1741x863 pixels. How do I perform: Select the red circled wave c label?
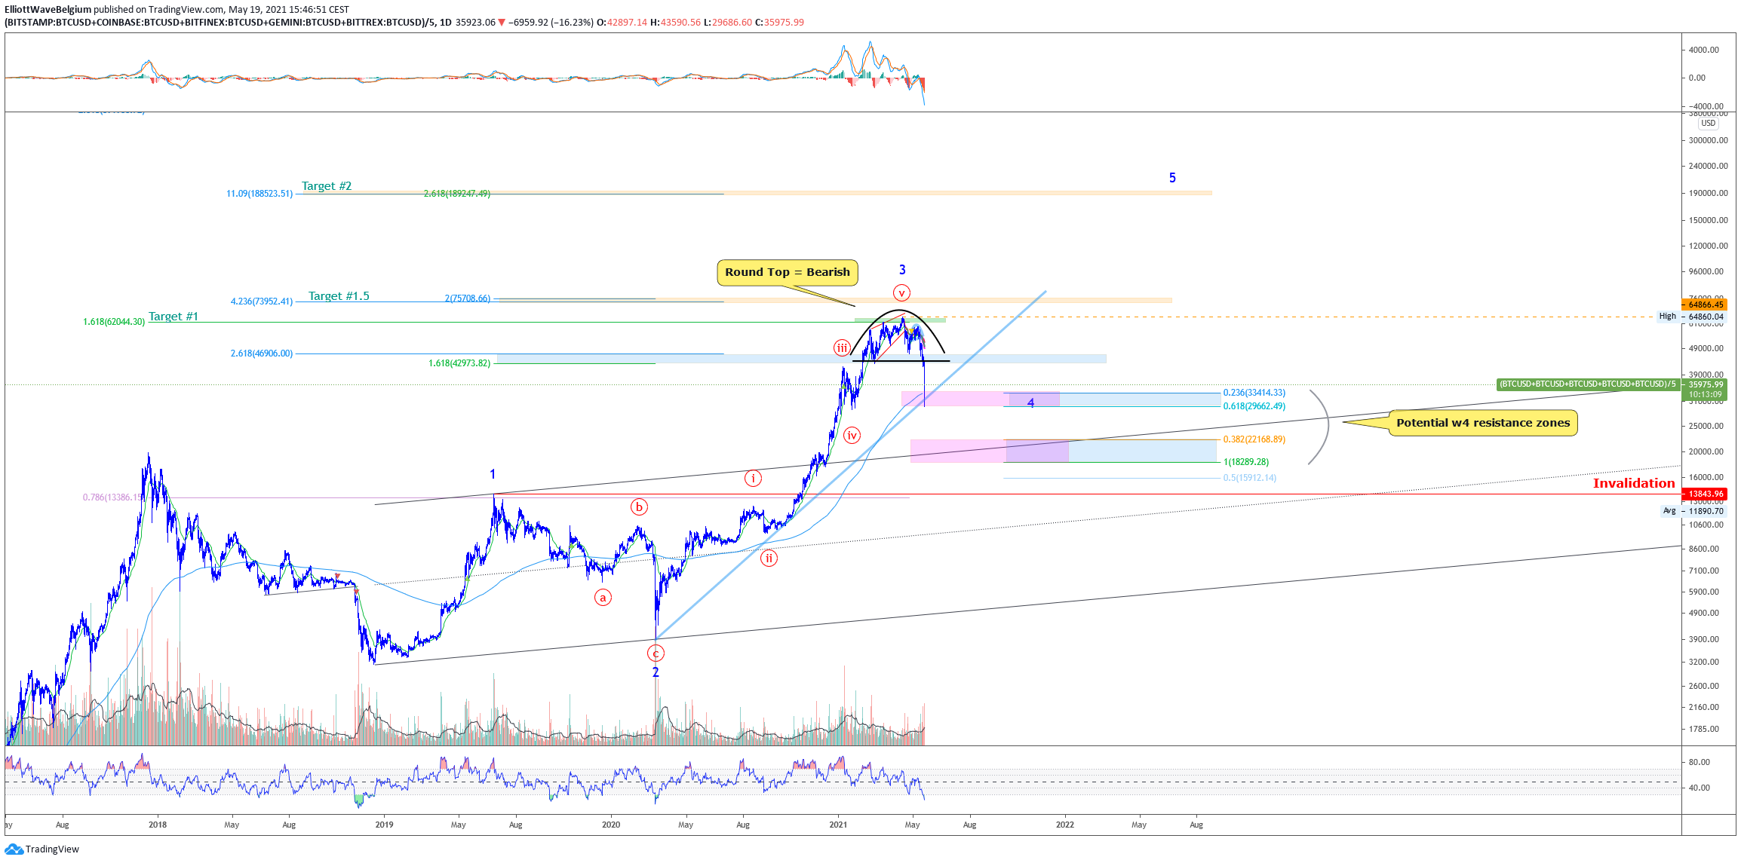(x=656, y=653)
